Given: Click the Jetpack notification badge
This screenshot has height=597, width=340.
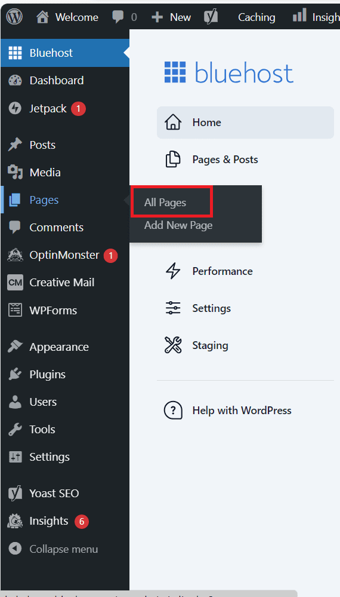Looking at the screenshot, I should coord(78,109).
